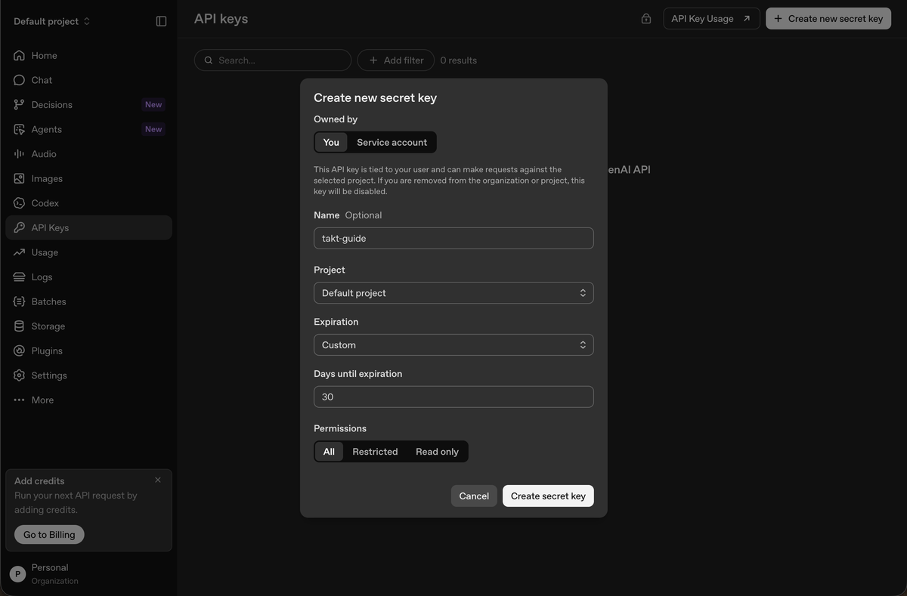Click the Decisions branch icon
The width and height of the screenshot is (907, 596).
(x=19, y=104)
